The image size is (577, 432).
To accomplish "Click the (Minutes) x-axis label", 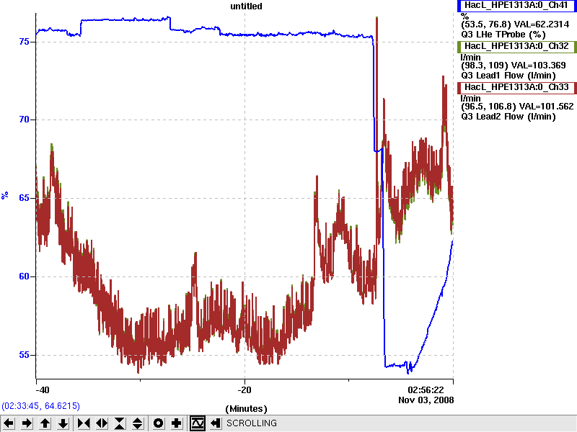I will tap(246, 409).
